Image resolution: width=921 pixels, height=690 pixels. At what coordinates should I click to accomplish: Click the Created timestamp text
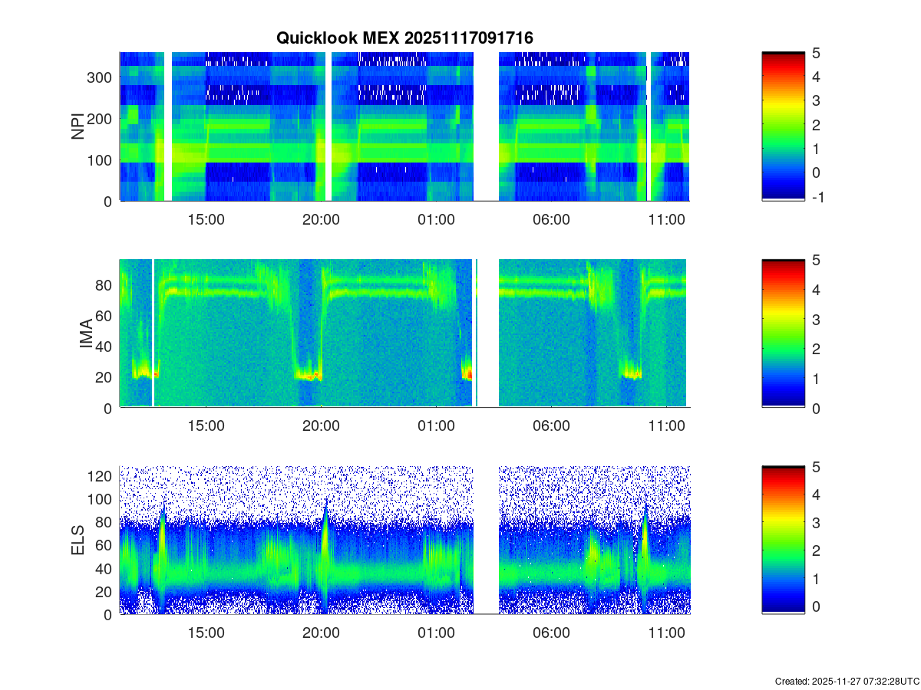coord(847,681)
